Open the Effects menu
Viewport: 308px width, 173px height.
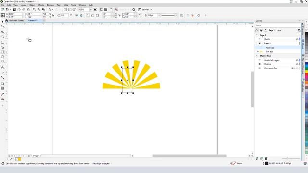[x=41, y=5]
